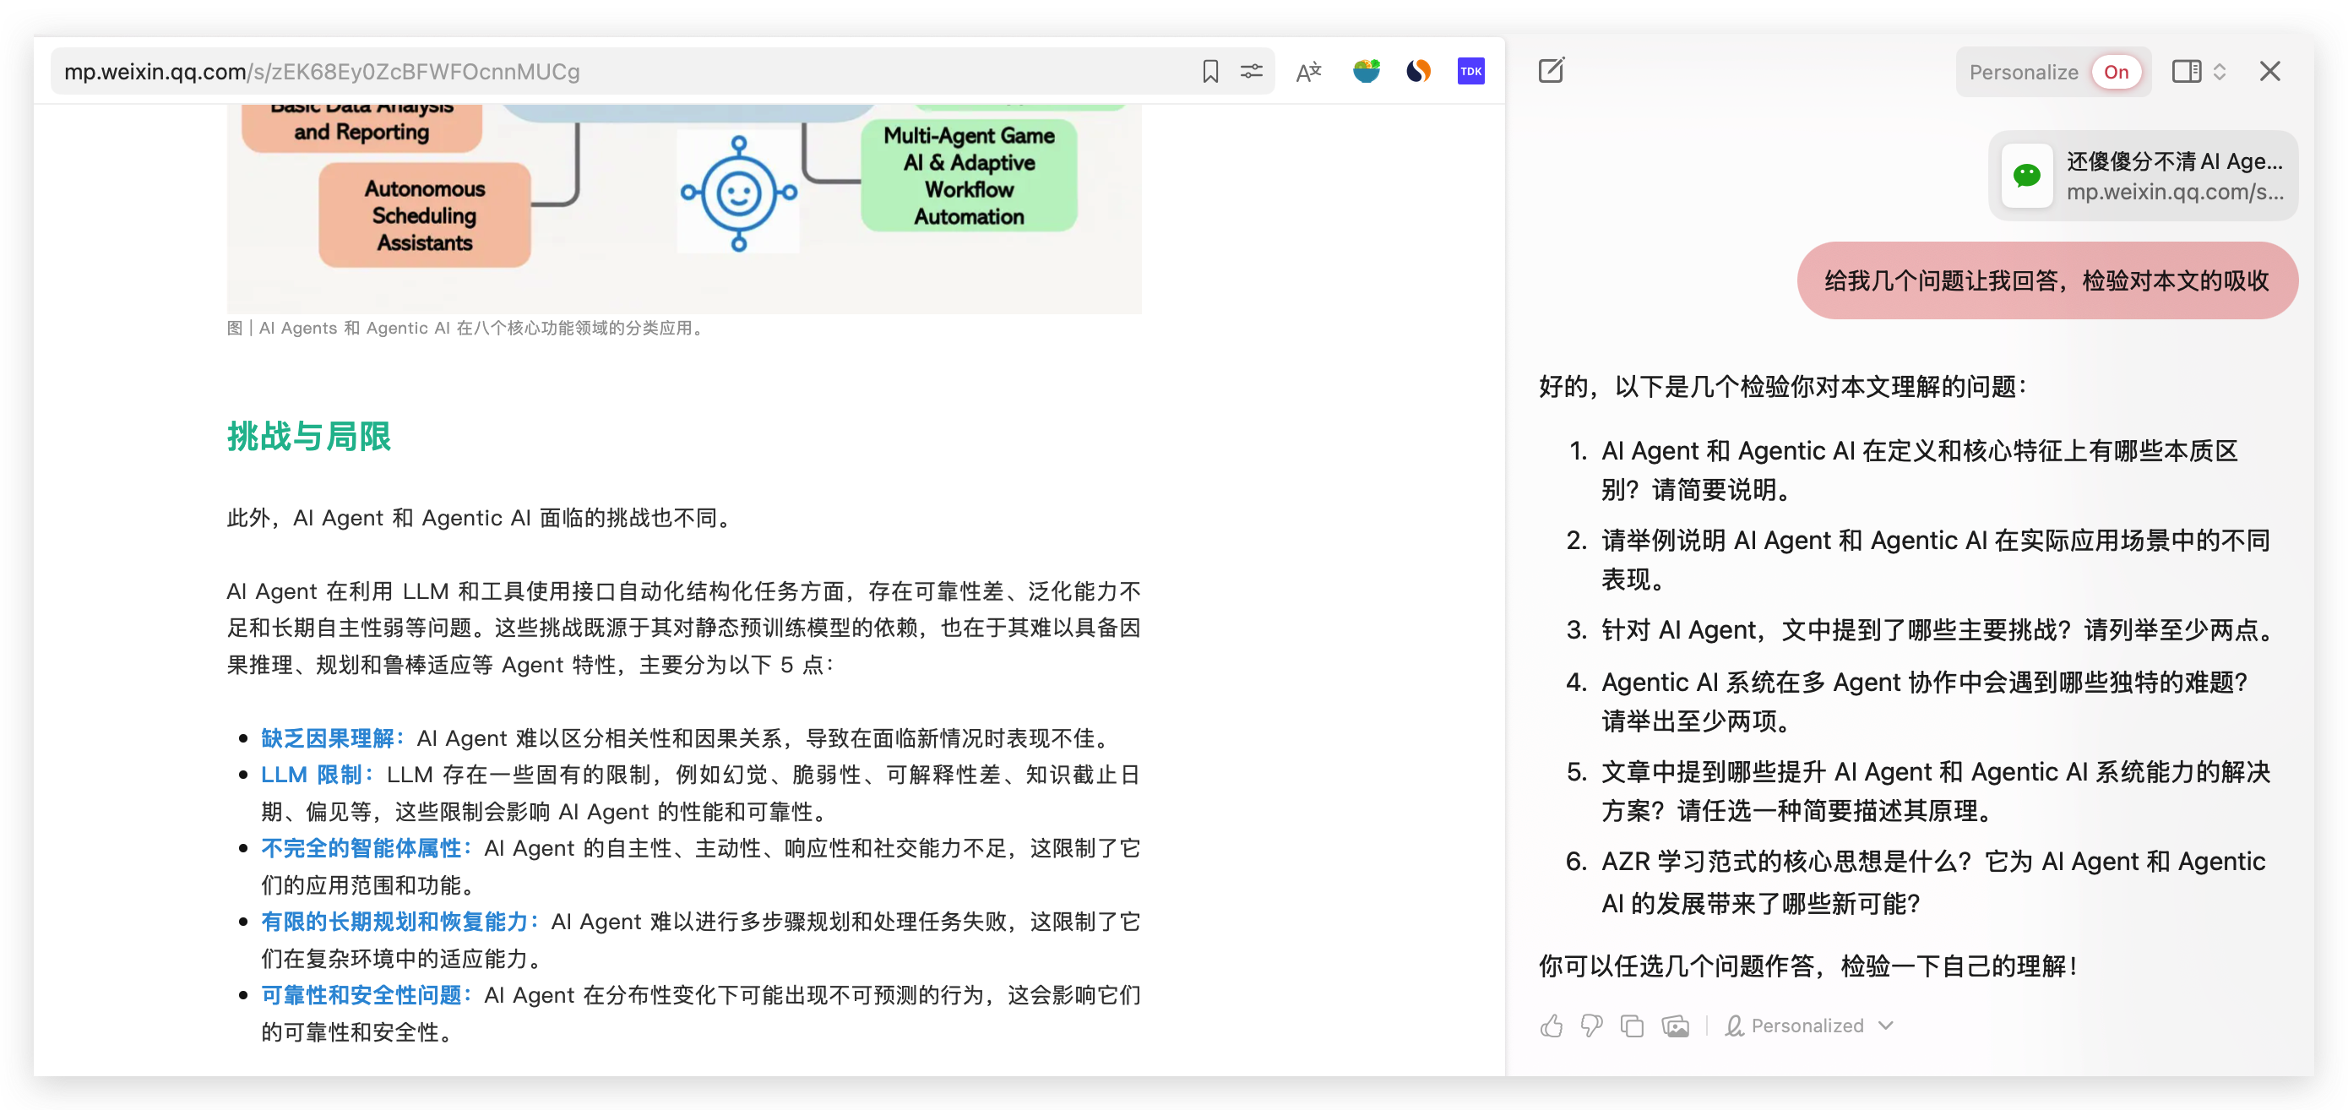This screenshot has width=2348, height=1110.
Task: Open the attached WeChat article card
Action: (x=2142, y=176)
